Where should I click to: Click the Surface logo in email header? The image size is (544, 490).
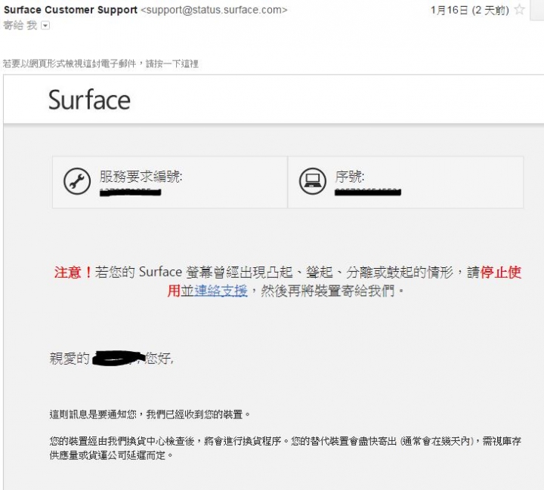pyautogui.click(x=89, y=100)
